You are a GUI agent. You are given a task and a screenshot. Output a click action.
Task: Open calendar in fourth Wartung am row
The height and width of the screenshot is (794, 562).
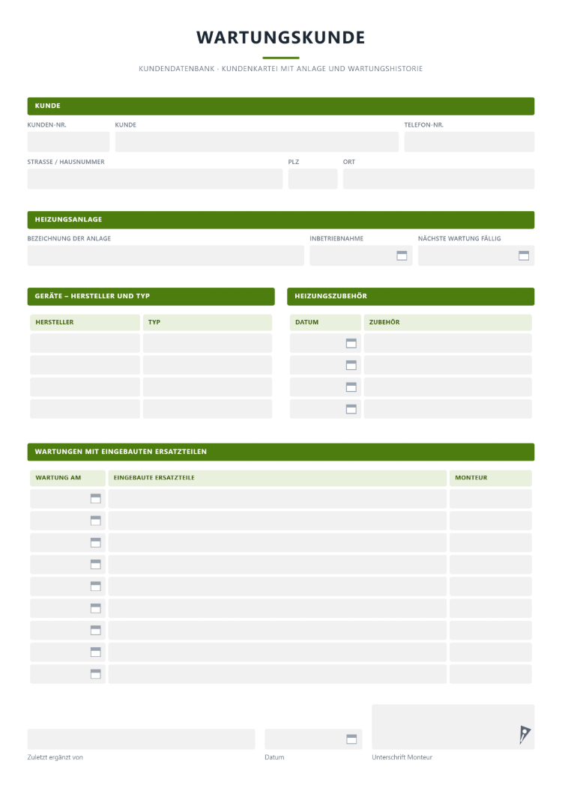(95, 564)
